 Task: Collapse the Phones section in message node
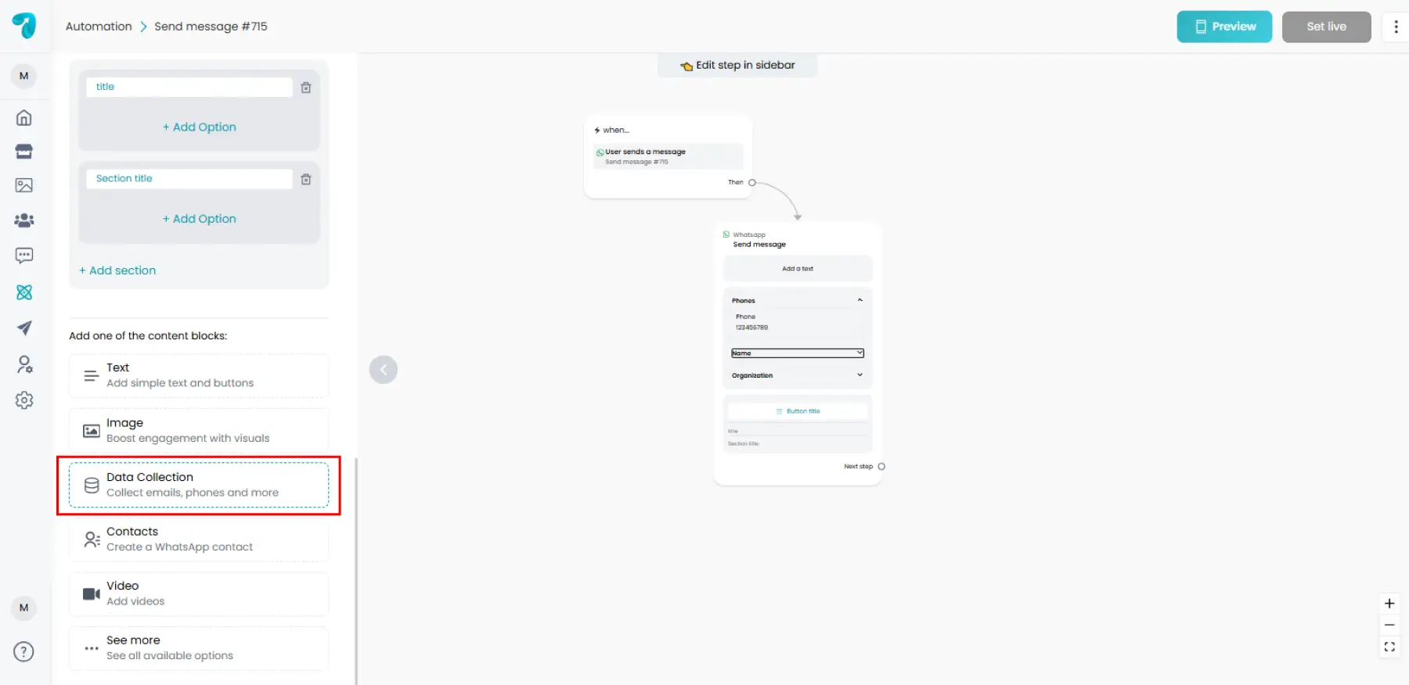(859, 300)
